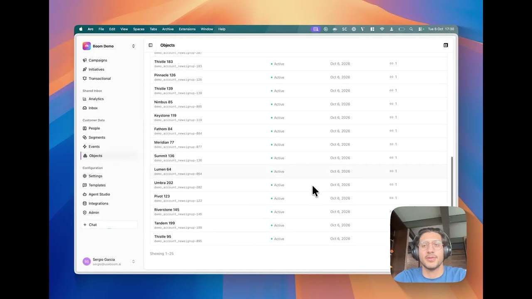Click the link count icon in the Nimbus 85 row
The height and width of the screenshot is (299, 532).
pyautogui.click(x=392, y=104)
